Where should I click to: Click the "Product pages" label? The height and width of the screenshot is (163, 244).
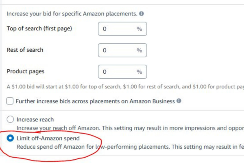pos(26,71)
